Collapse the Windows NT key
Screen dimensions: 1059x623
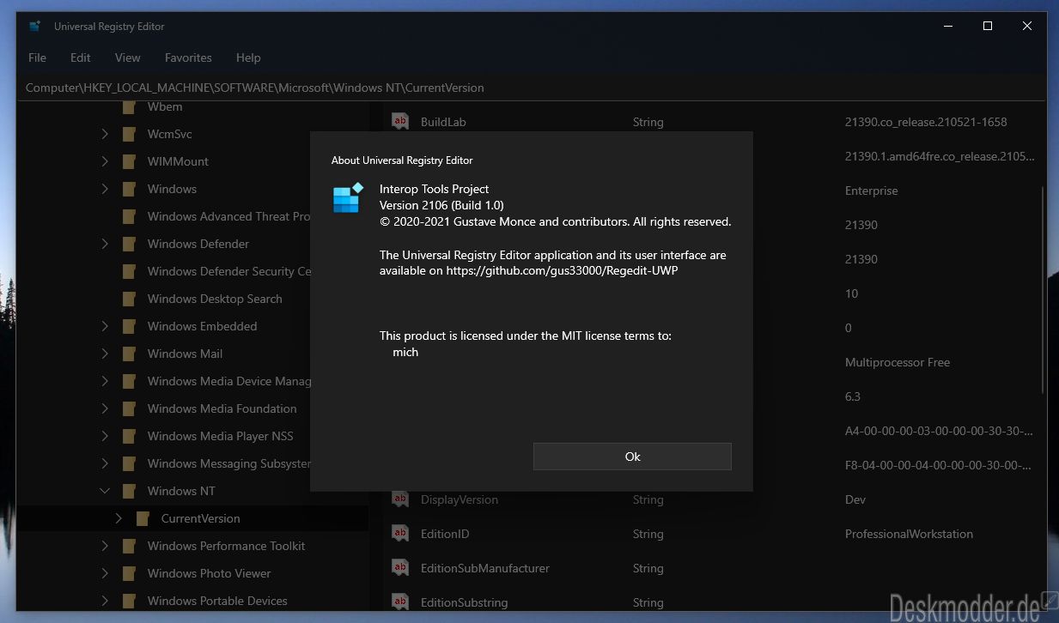pos(105,492)
